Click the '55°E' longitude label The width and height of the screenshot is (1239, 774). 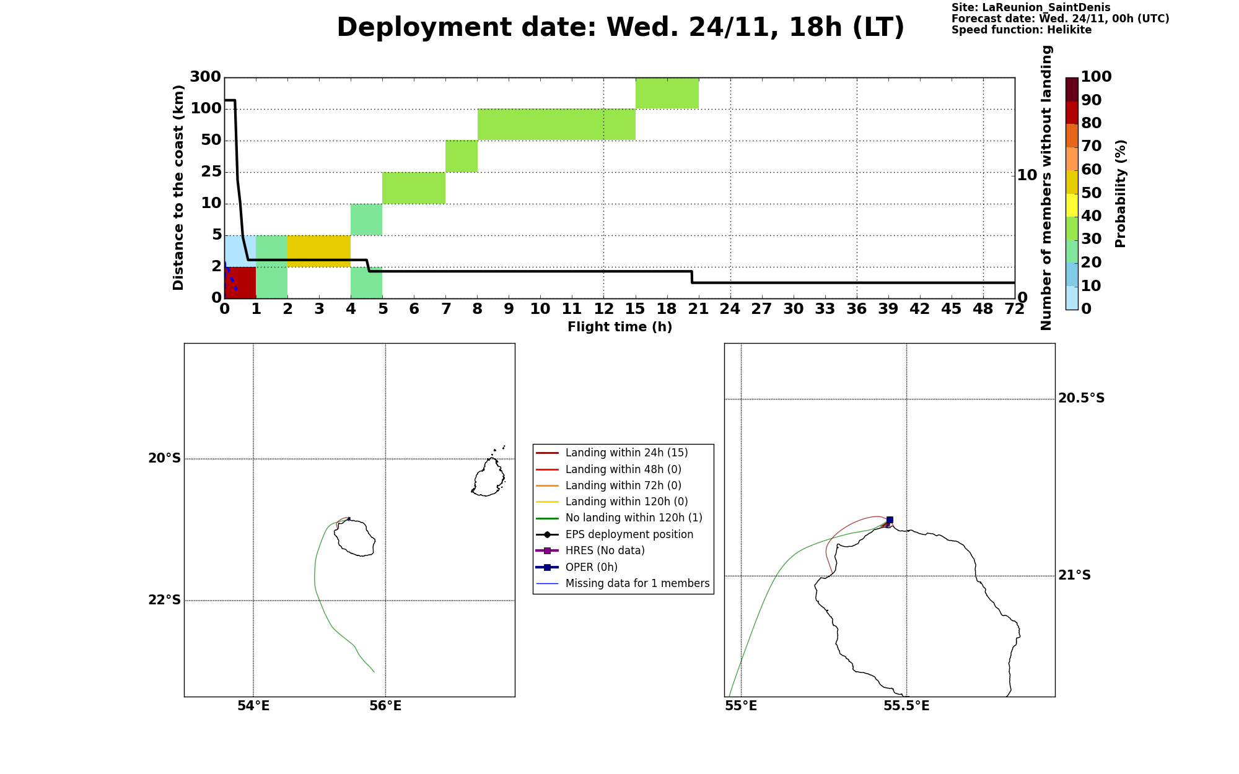pyautogui.click(x=741, y=706)
